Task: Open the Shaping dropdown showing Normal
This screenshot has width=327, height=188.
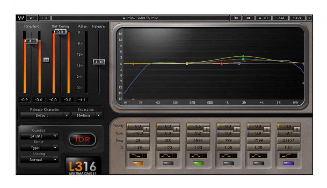Action: click(39, 160)
